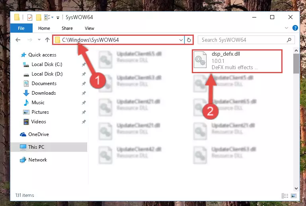Select Network in navigation pane

(x=38, y=160)
